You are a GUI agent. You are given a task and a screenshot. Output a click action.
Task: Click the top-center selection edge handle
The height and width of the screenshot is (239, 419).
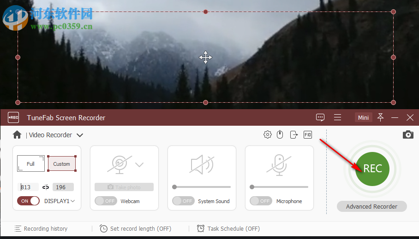pos(205,12)
